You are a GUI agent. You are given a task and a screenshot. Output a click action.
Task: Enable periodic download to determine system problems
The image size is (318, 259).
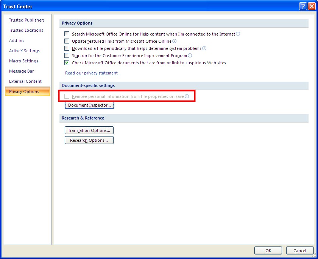tap(66, 48)
